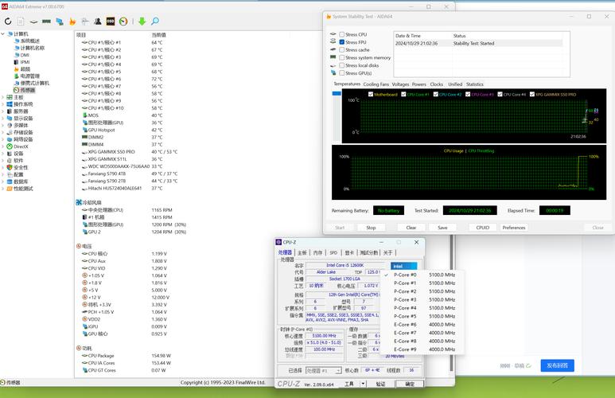615x398 pixels.
Task: Uncheck the Stress FPU checkbox
Action: (x=342, y=42)
